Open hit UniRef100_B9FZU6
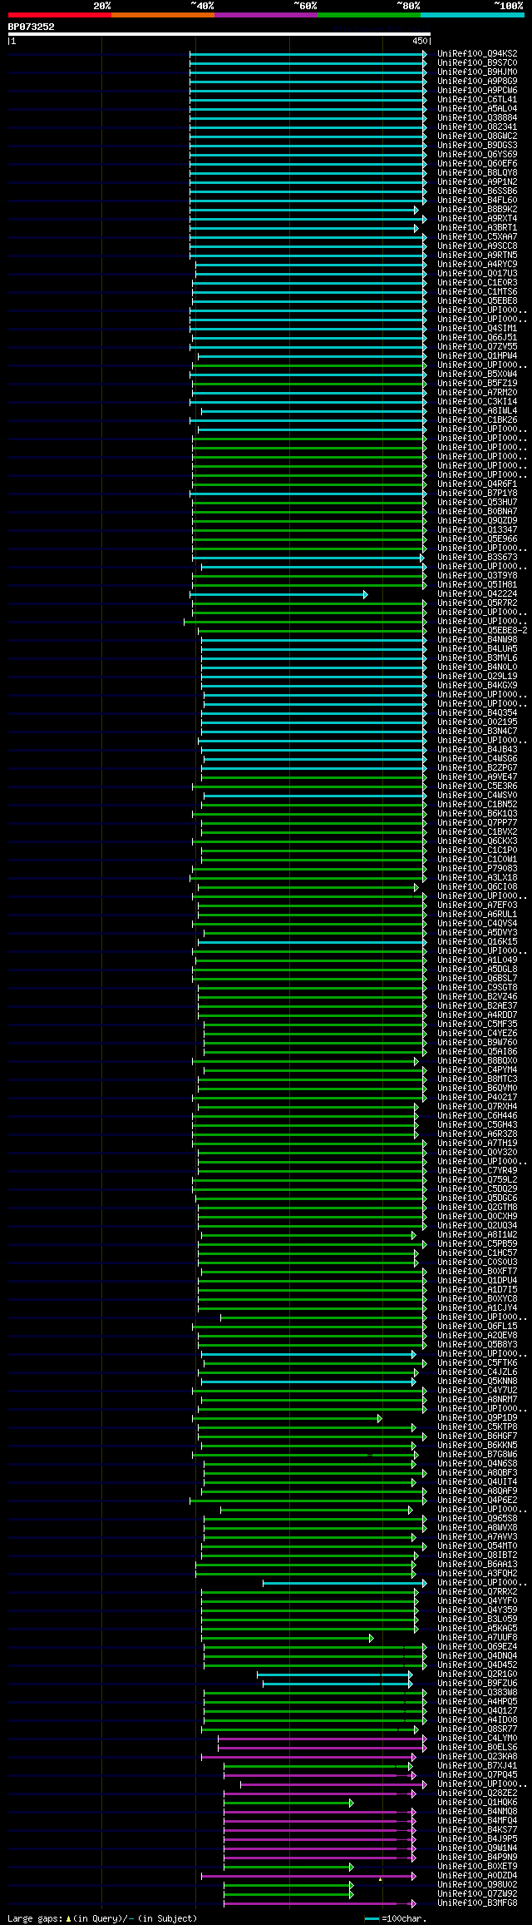Screen dimensions: 532x1925 pos(477,1683)
